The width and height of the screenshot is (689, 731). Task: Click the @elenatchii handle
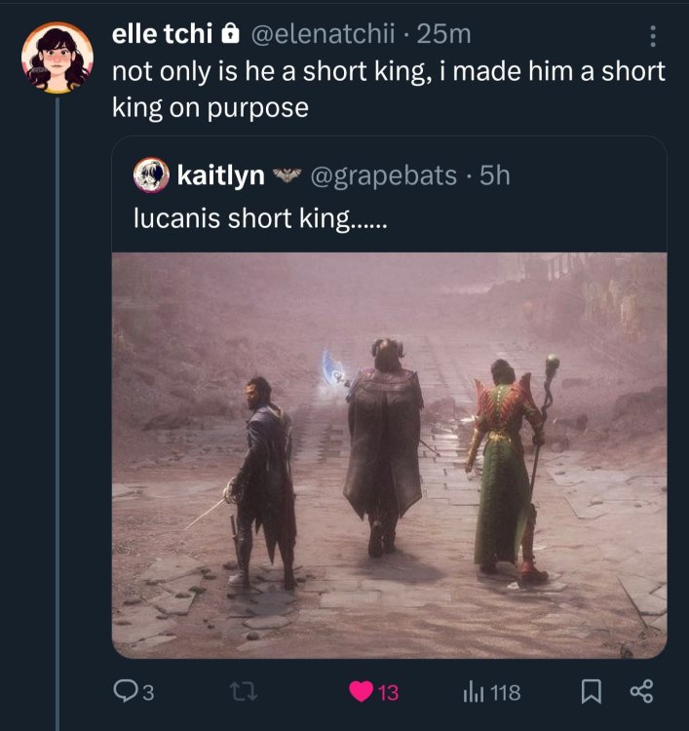coord(323,35)
